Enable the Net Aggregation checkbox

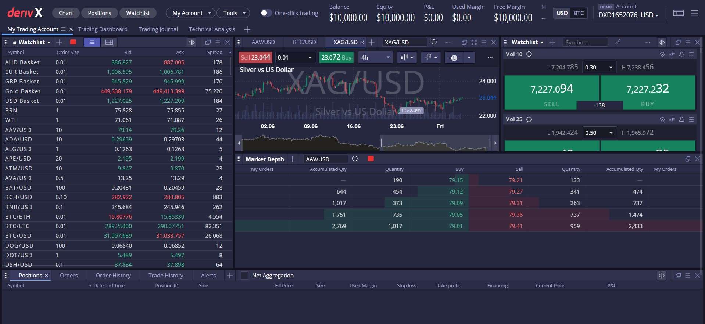pyautogui.click(x=244, y=276)
